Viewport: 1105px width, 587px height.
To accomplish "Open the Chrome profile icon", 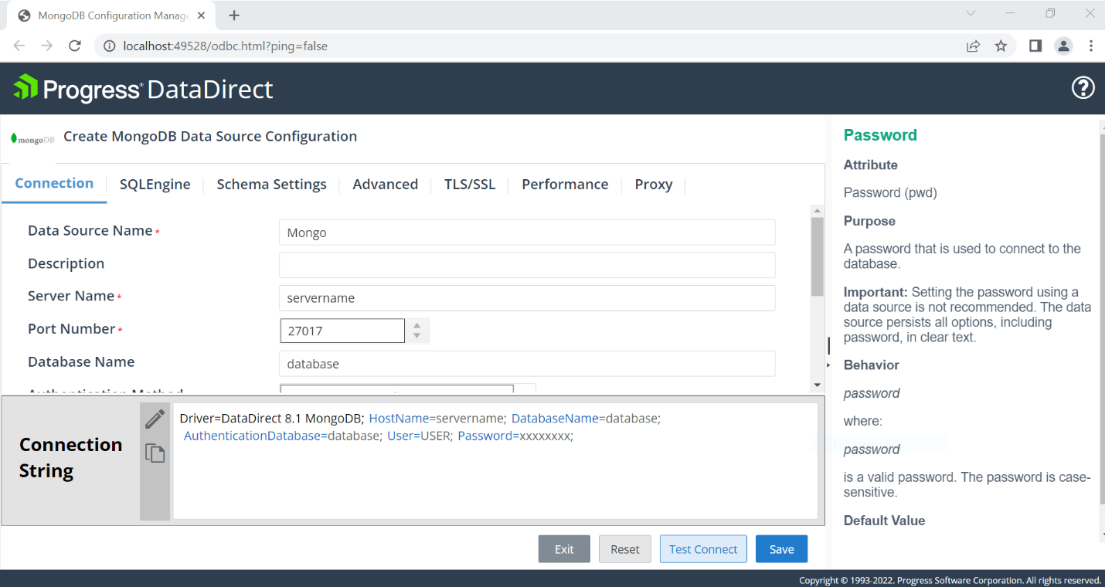I will [1063, 46].
